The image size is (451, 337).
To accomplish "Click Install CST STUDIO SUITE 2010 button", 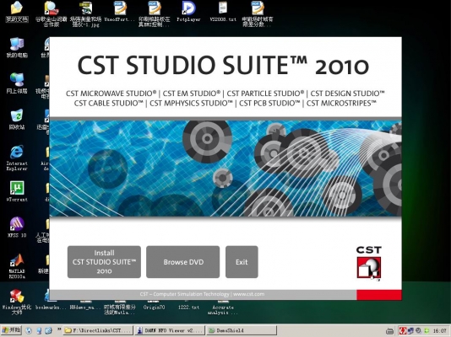I will coord(104,262).
